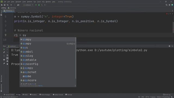Toggle soft-wrap in Run output
This screenshot has height=98, width=174.
pos(7,55)
